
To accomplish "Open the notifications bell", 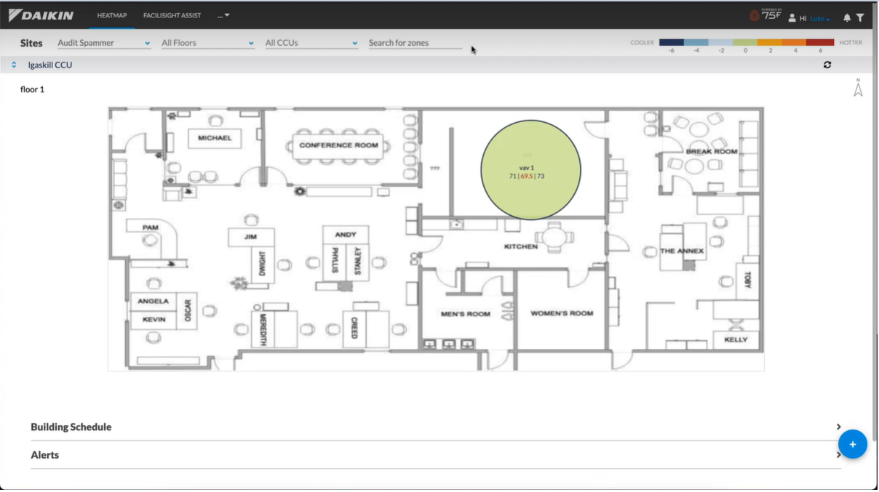I will [x=847, y=17].
